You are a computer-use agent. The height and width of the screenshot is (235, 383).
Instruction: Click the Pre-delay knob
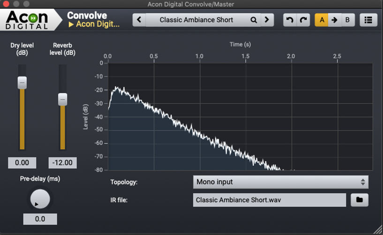click(40, 199)
